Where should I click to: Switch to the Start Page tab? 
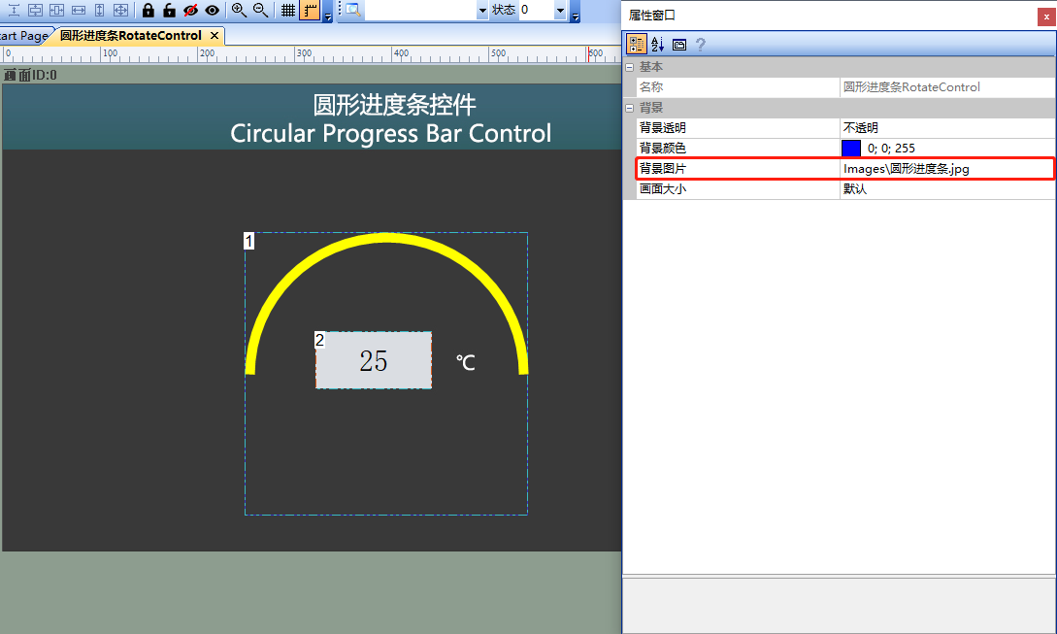tap(23, 36)
